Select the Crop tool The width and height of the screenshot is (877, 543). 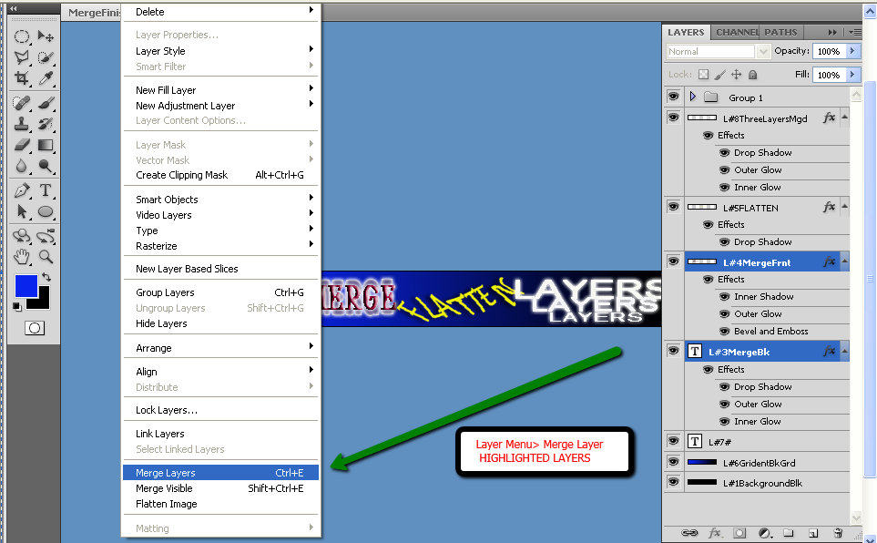(x=22, y=78)
